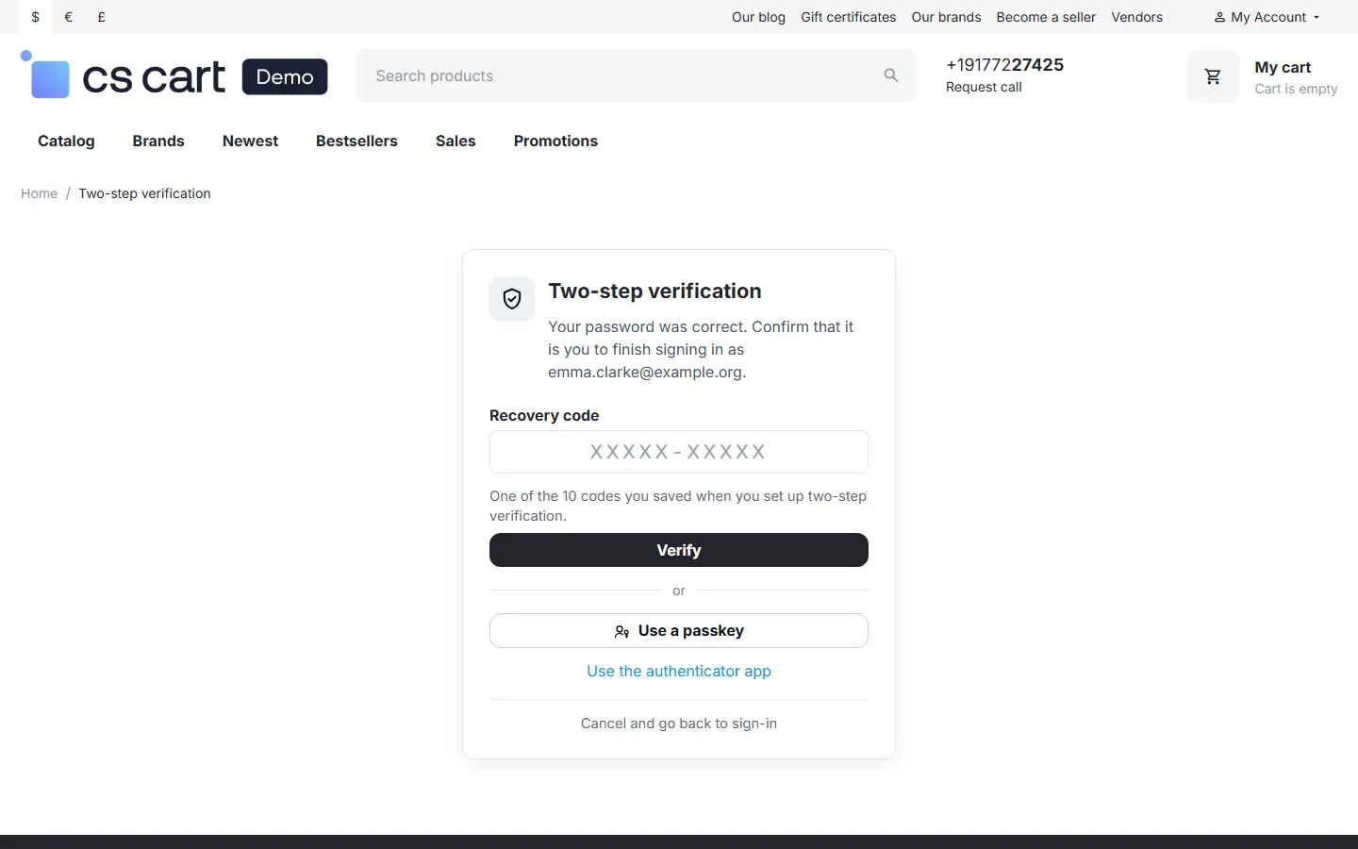Click the phone number +19177227425
The image size is (1358, 849).
[x=1004, y=64]
